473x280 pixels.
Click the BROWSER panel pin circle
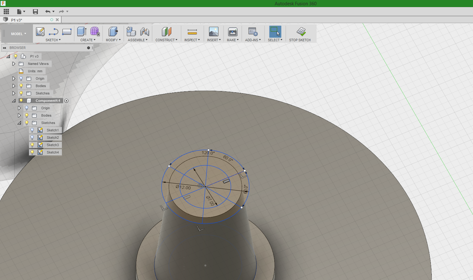[x=88, y=48]
